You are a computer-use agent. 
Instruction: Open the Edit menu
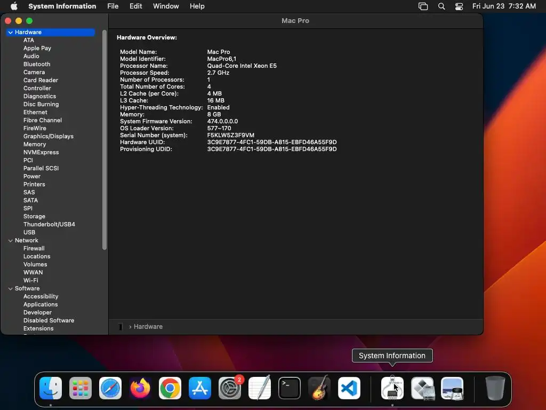point(136,6)
